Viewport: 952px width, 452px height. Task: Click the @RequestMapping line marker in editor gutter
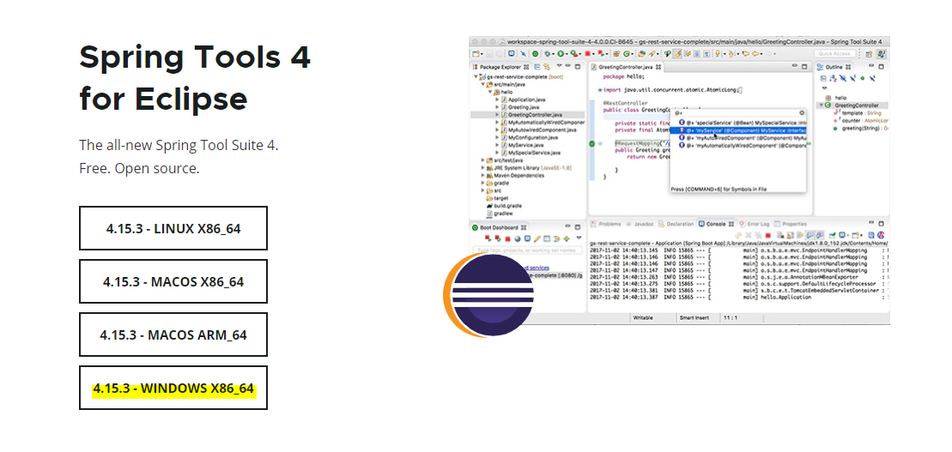point(592,144)
